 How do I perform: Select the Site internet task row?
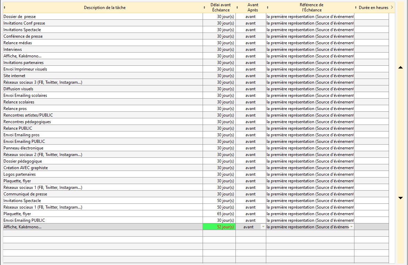pyautogui.click(x=15, y=76)
